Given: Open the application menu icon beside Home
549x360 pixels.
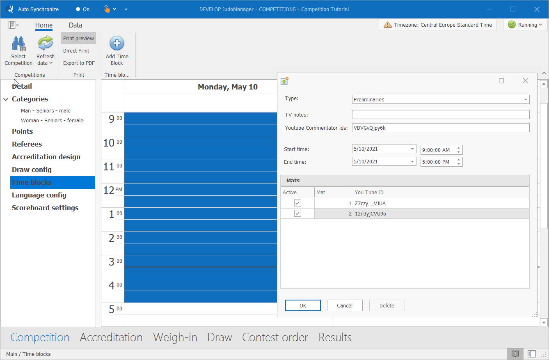Looking at the screenshot, I should coord(14,25).
